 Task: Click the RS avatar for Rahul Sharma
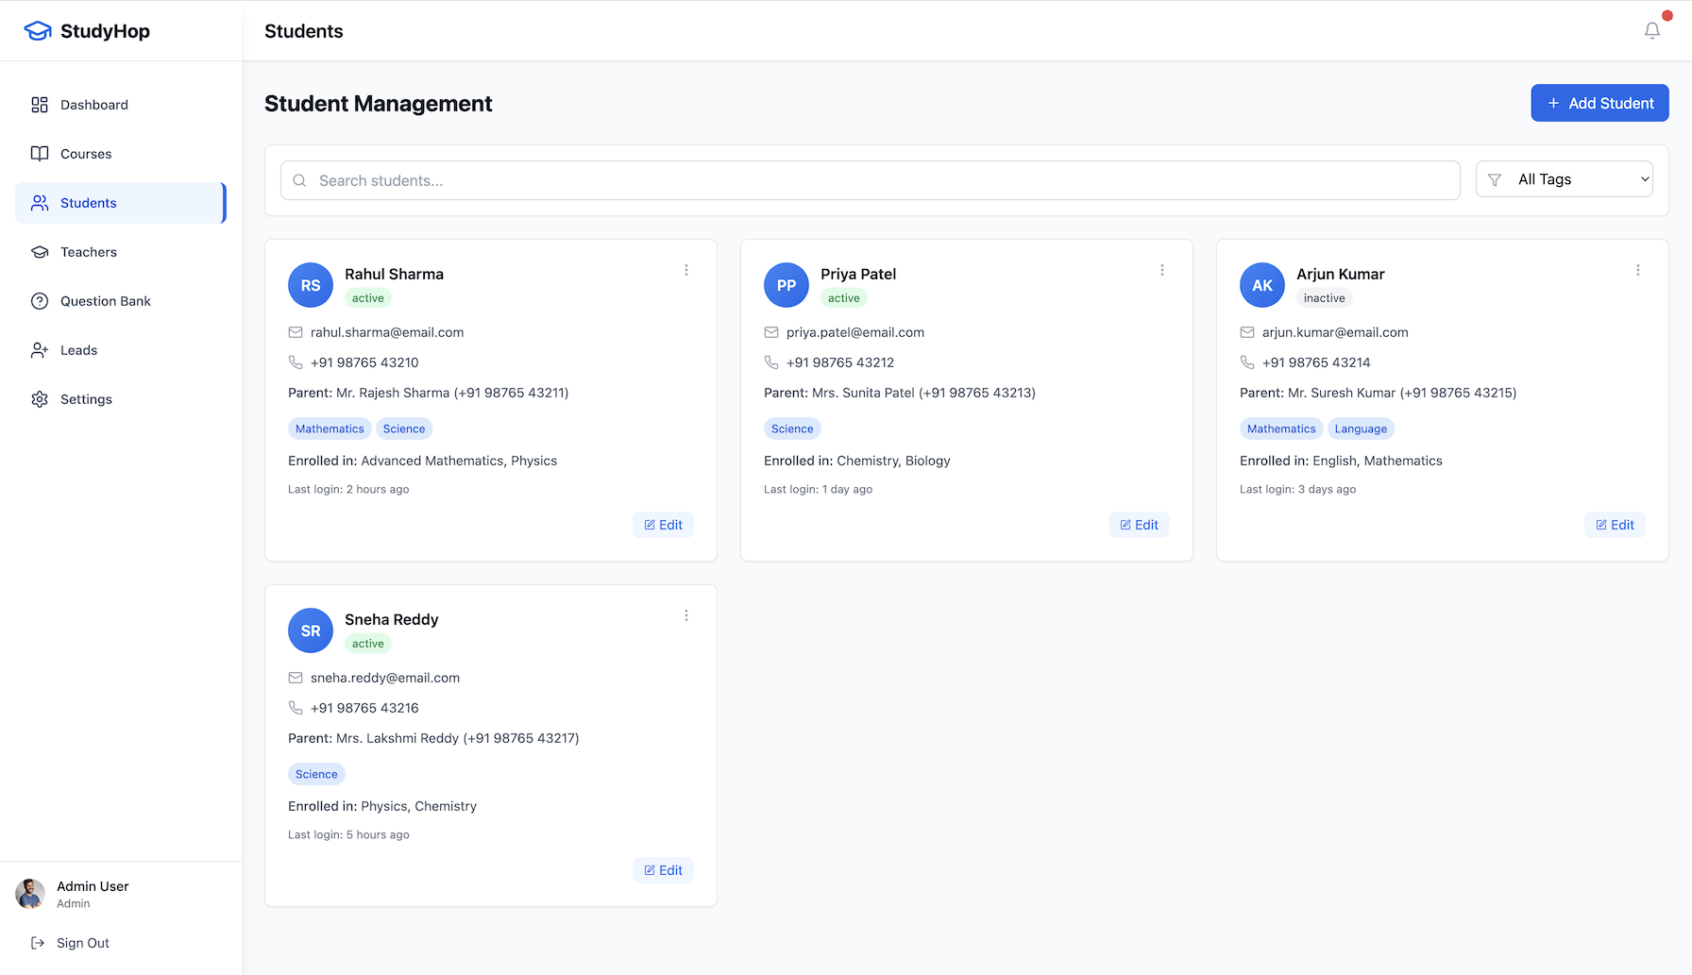tap(311, 285)
